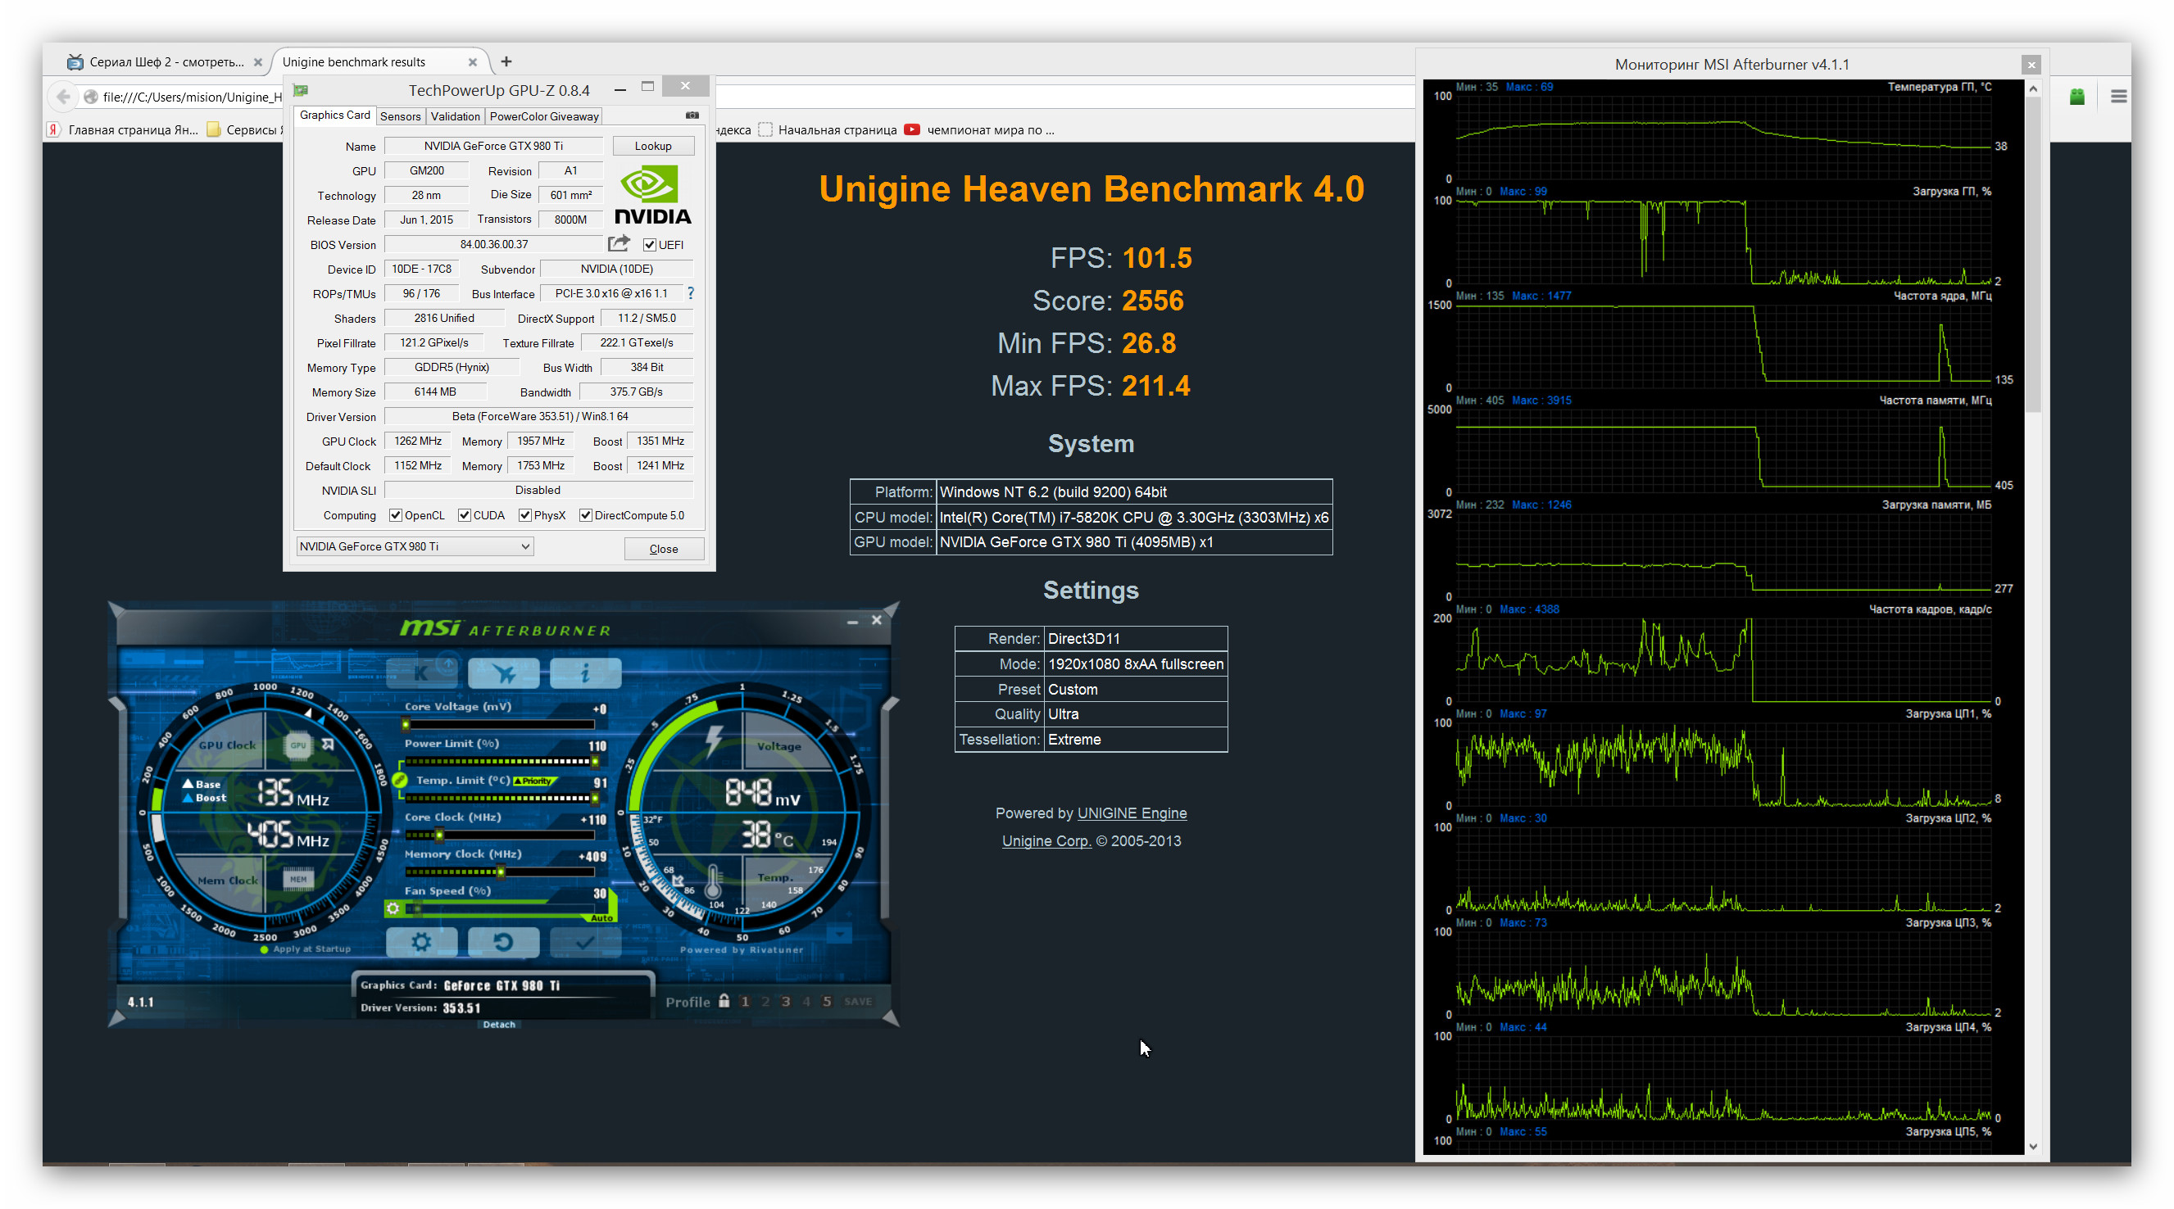
Task: Click the Bus Interface question mark icon
Action: [690, 292]
